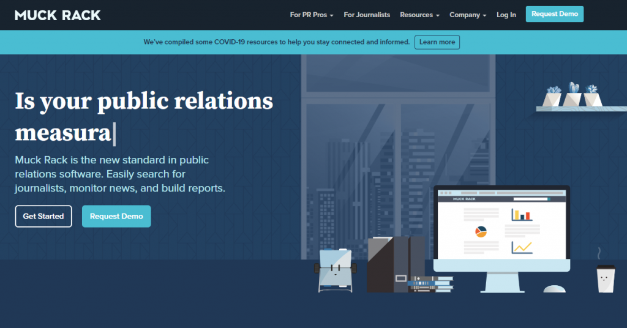Screen dimensions: 627x328
Task: Click Request Demo below the hero description
Action: tap(116, 216)
